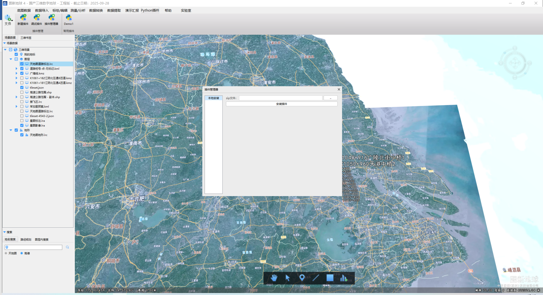Switch to the 三维书签 tab
Image resolution: width=543 pixels, height=295 pixels.
[26, 37]
